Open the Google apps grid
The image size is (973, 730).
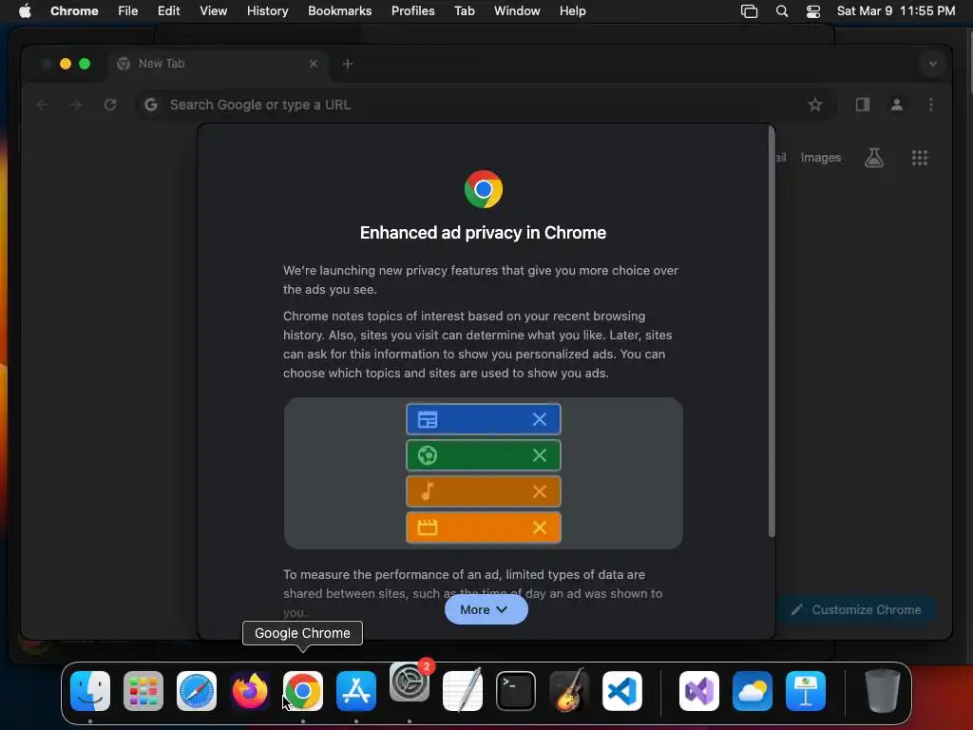tap(920, 158)
